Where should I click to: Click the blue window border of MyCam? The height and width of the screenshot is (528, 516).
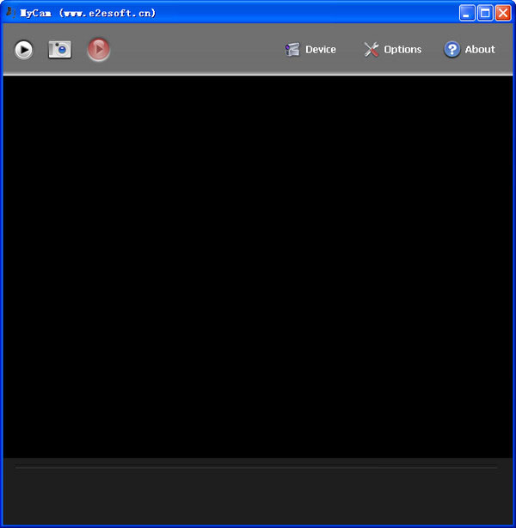[x=2, y=269]
